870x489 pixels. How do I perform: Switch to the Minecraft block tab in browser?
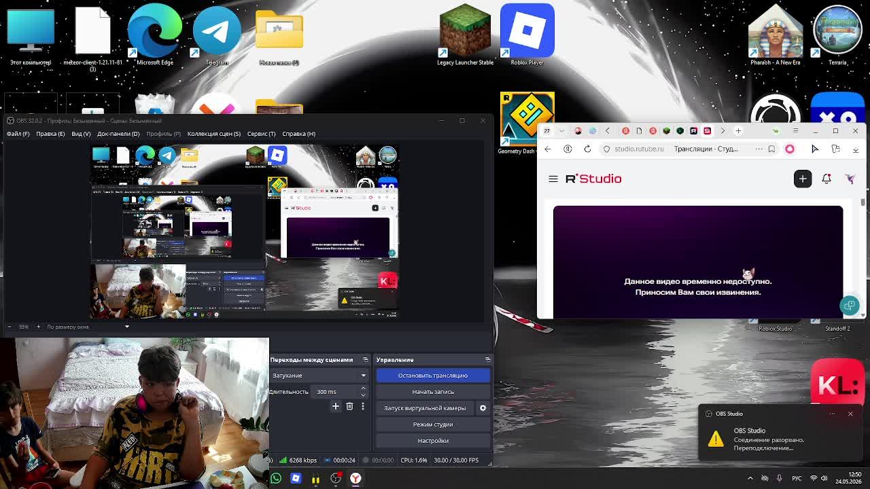click(667, 130)
